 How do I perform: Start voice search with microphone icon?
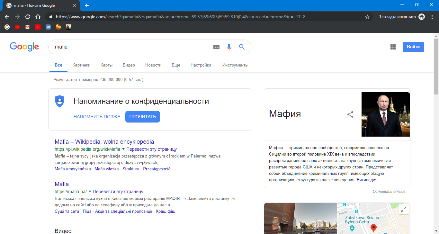(229, 47)
